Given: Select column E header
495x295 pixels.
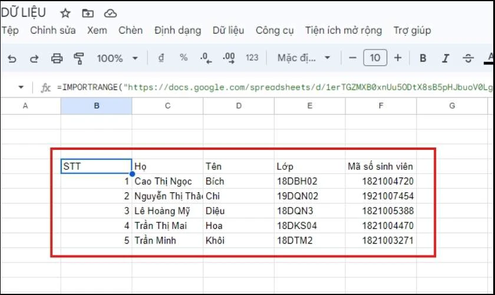Looking at the screenshot, I should tap(310, 106).
